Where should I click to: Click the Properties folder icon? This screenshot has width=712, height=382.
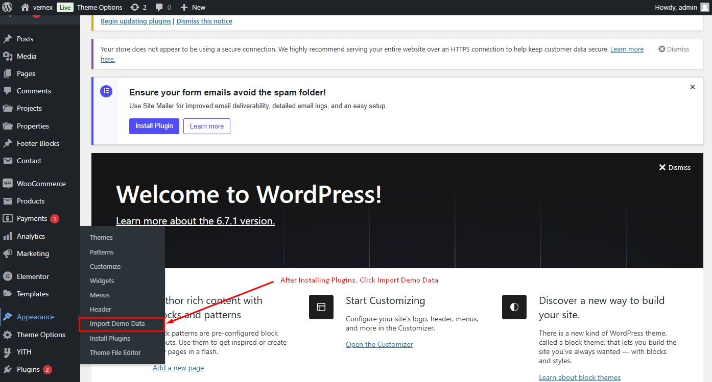click(x=8, y=126)
